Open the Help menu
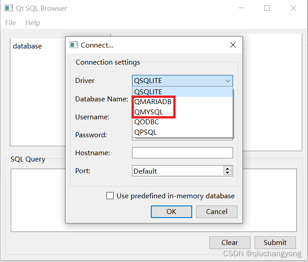The width and height of the screenshot is (308, 262). pos(33,23)
